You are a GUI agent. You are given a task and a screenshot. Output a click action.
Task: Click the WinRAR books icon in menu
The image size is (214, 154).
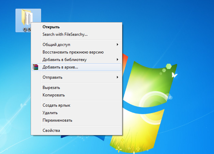point(35,67)
